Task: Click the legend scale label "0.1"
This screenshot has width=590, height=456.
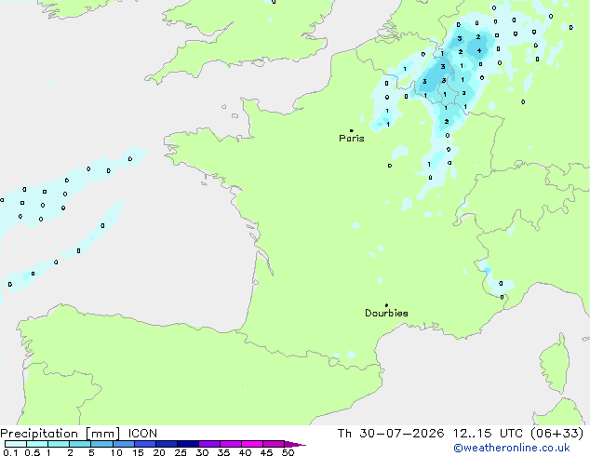Action: click(10, 452)
